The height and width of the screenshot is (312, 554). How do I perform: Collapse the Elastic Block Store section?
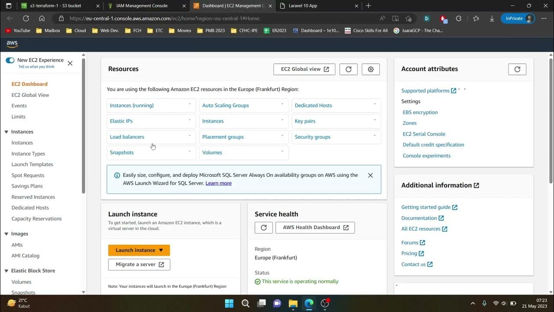[x=6, y=271]
